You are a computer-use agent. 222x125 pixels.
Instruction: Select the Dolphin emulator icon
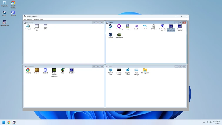tap(145, 26)
